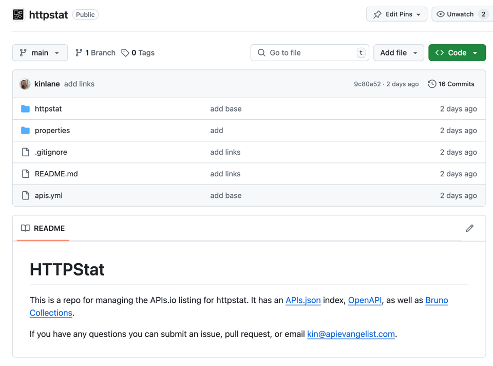View the 1 Branch list
The image size is (493, 366).
click(96, 53)
